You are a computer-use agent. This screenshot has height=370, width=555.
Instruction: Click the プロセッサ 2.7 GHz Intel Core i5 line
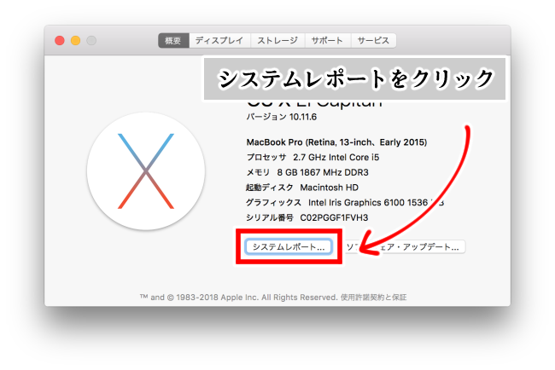[x=313, y=157]
